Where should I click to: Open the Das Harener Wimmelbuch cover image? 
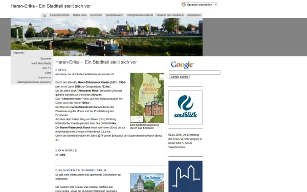147,182
